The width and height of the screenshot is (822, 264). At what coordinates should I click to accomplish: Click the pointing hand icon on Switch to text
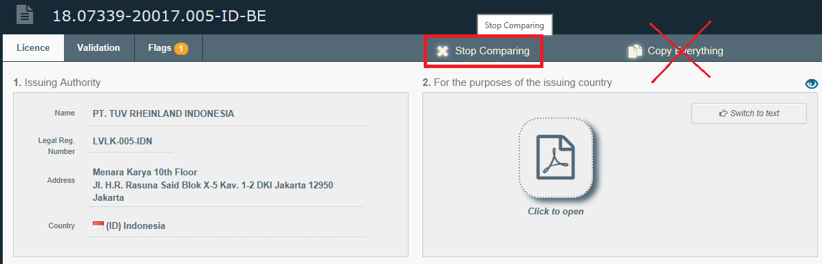[x=724, y=113]
